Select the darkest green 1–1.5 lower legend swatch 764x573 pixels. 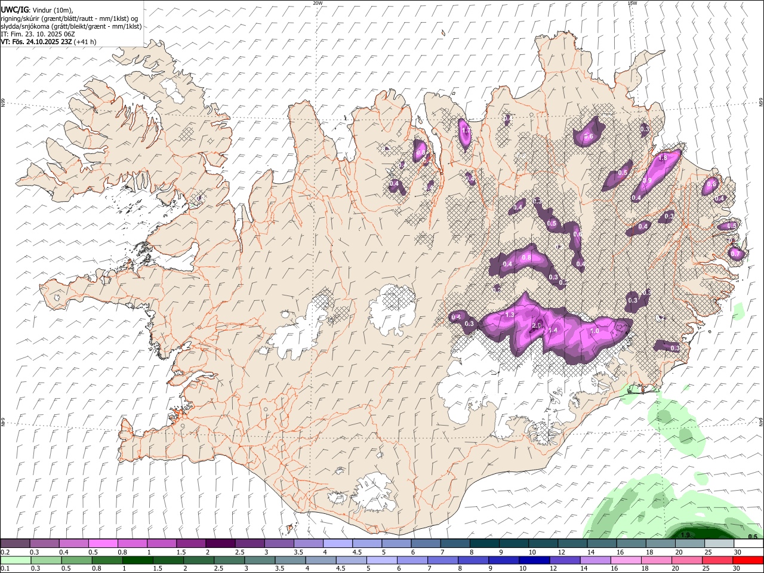click(137, 560)
